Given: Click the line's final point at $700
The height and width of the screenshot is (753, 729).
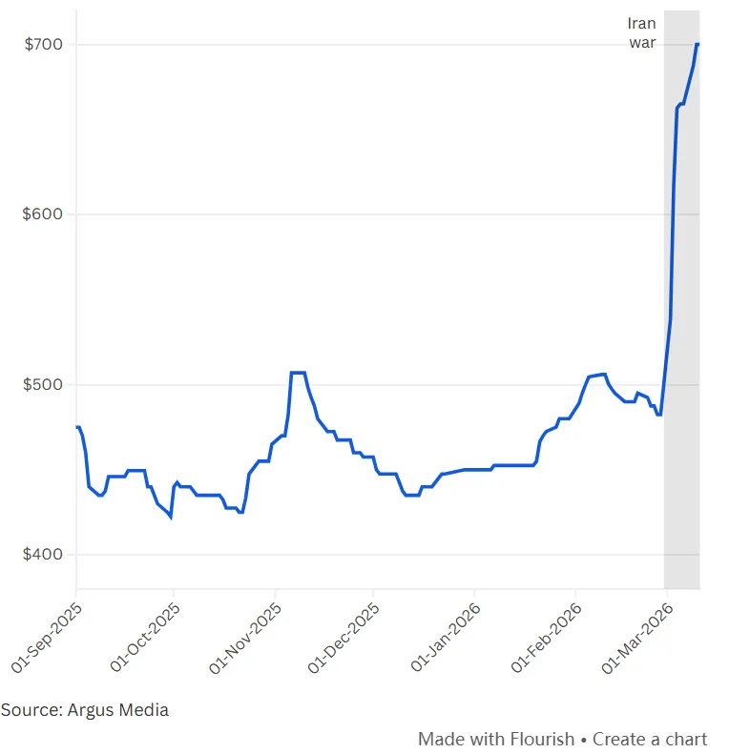Looking at the screenshot, I should pyautogui.click(x=698, y=44).
